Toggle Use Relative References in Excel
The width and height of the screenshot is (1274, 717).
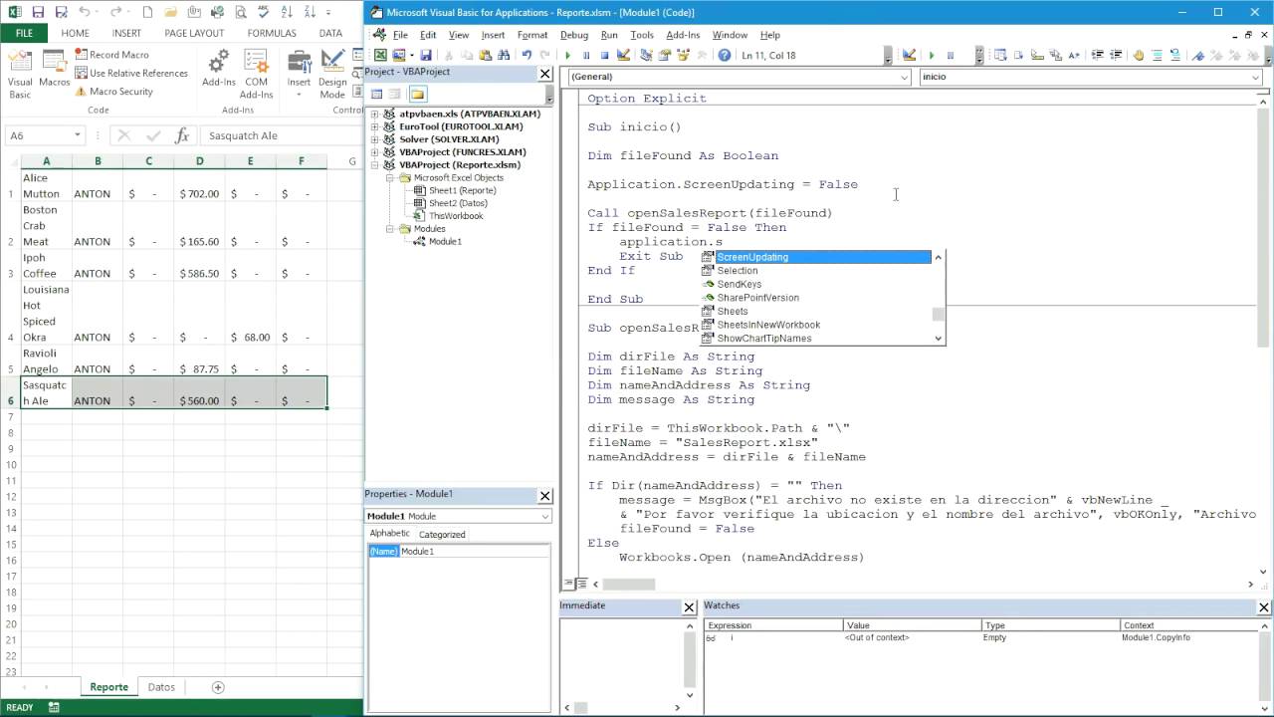pyautogui.click(x=131, y=73)
